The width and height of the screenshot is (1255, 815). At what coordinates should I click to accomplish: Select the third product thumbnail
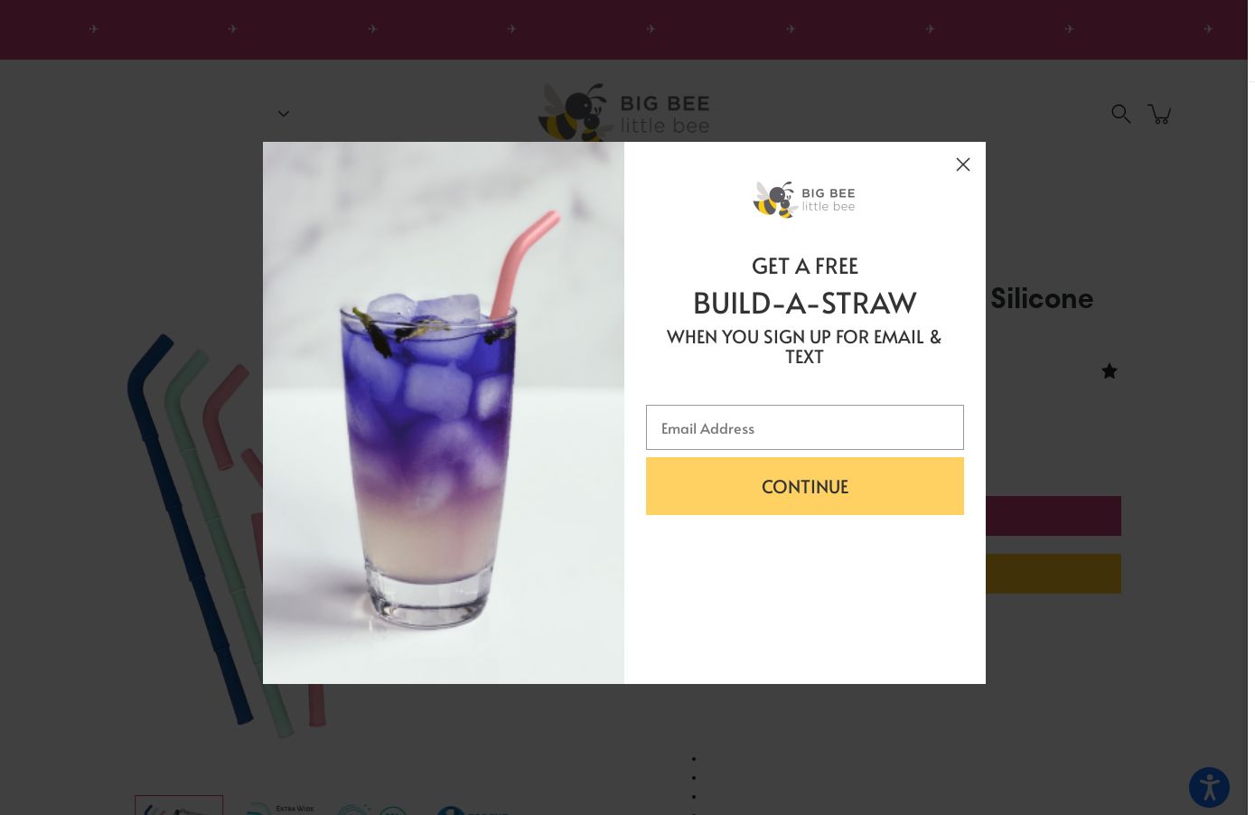[372, 809]
